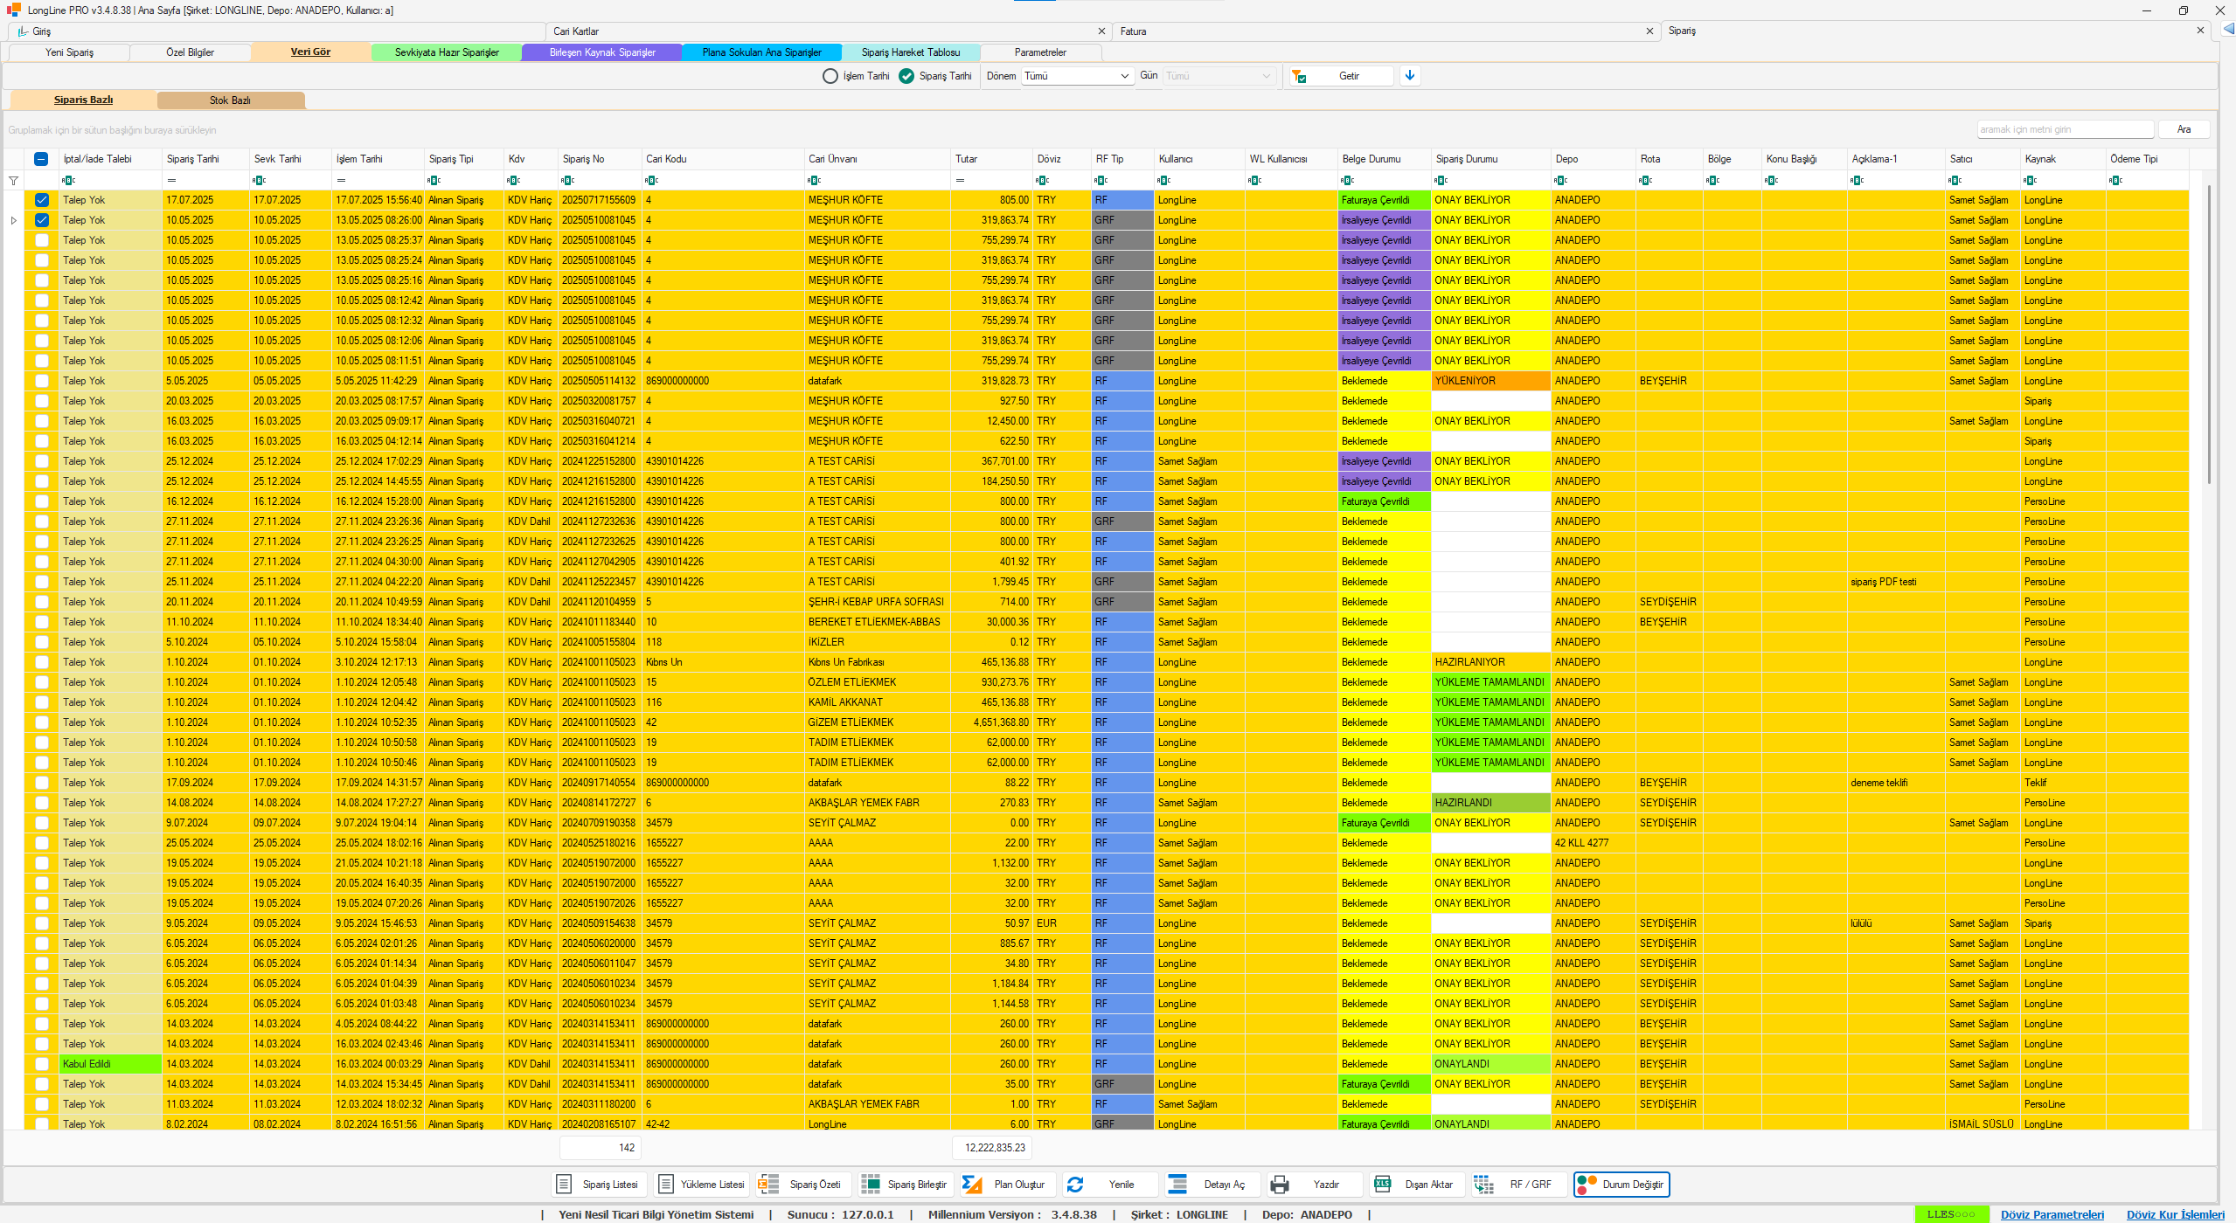Click the YÜKLENİYOR orange status cell
Image resolution: width=2236 pixels, height=1223 pixels.
point(1490,381)
